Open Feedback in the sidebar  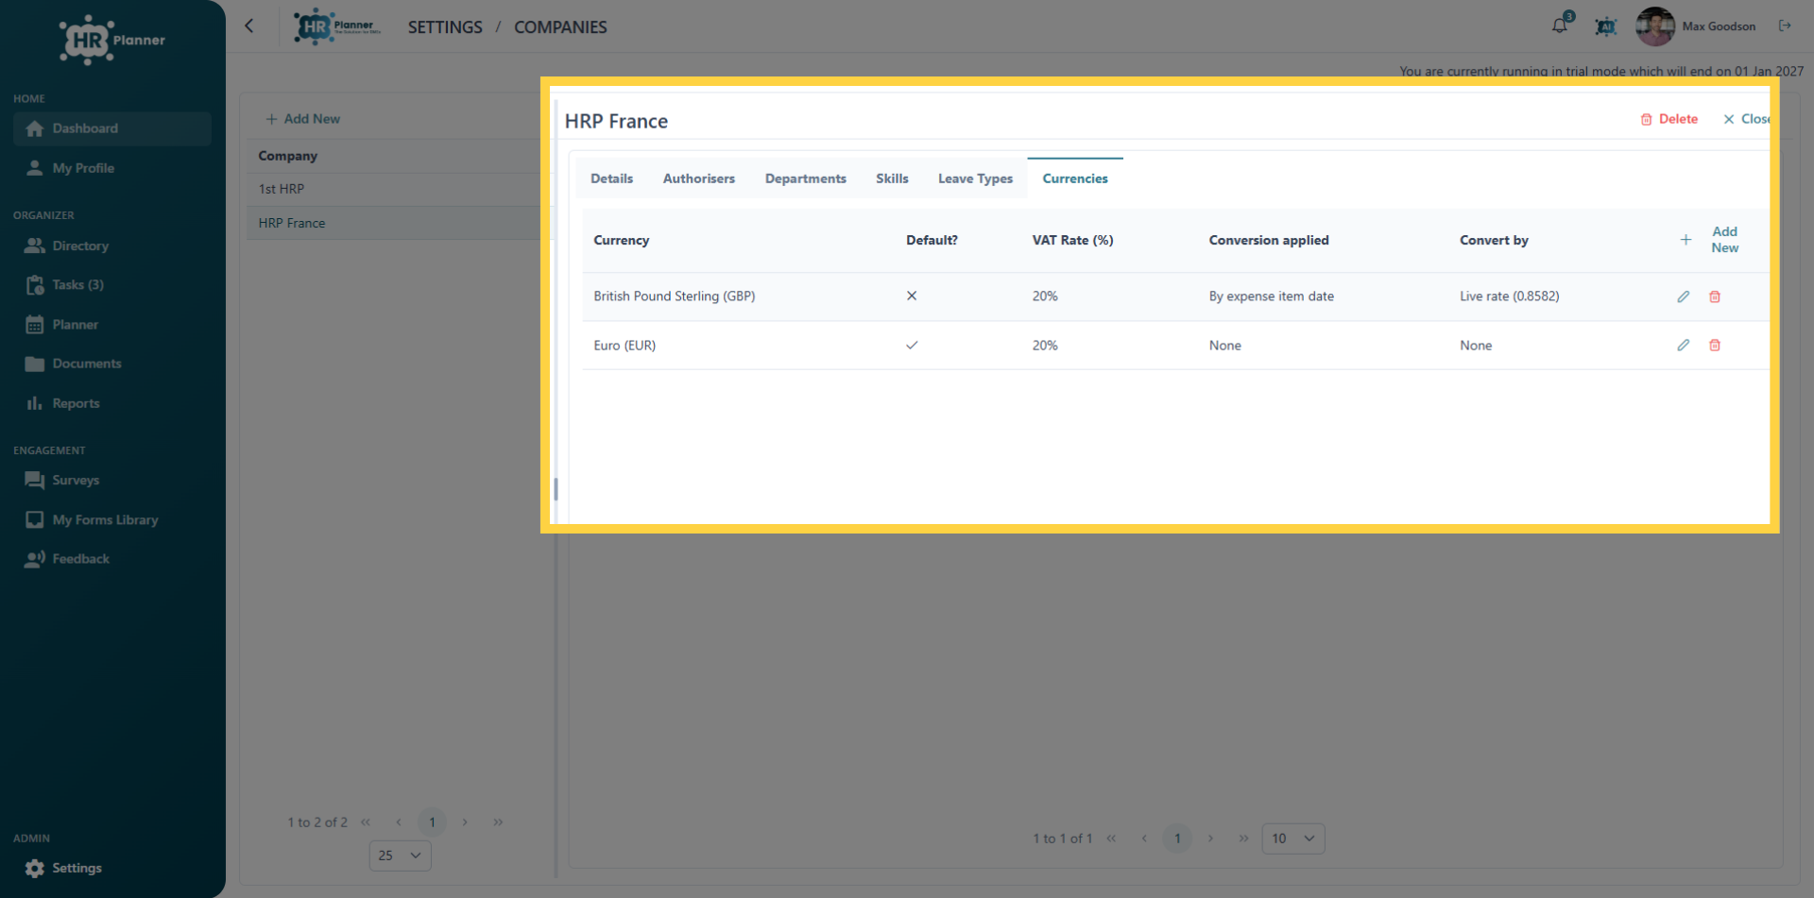[x=112, y=559]
